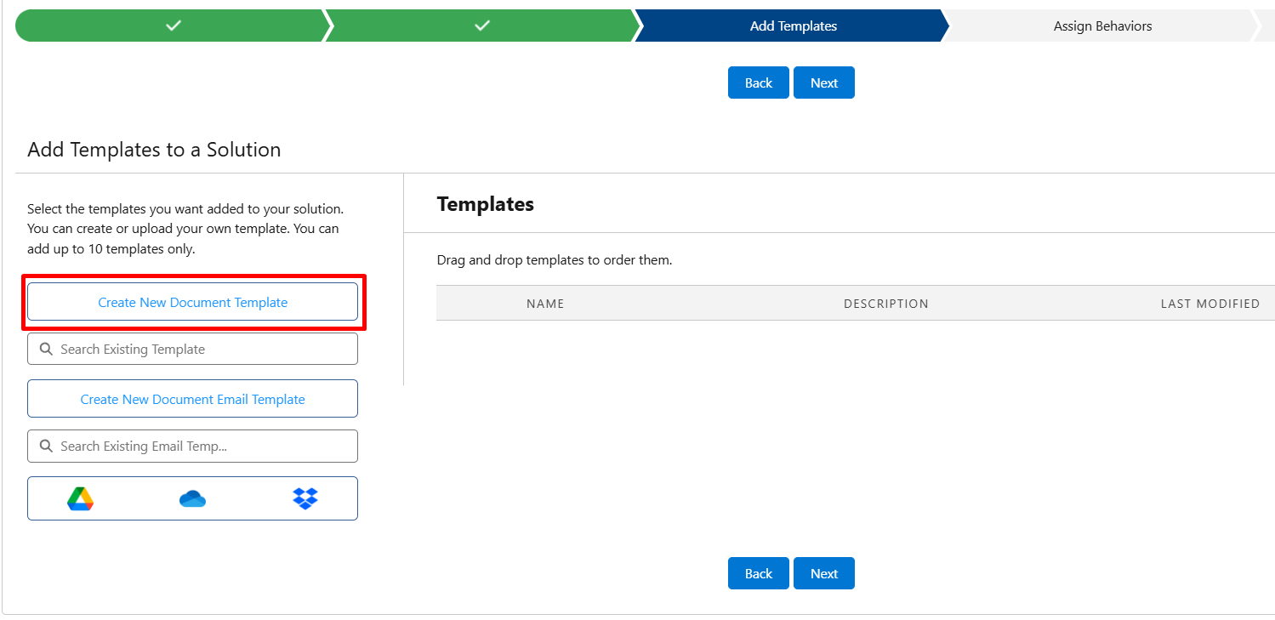
Task: Click the second completed step checkmark
Action: (x=481, y=26)
